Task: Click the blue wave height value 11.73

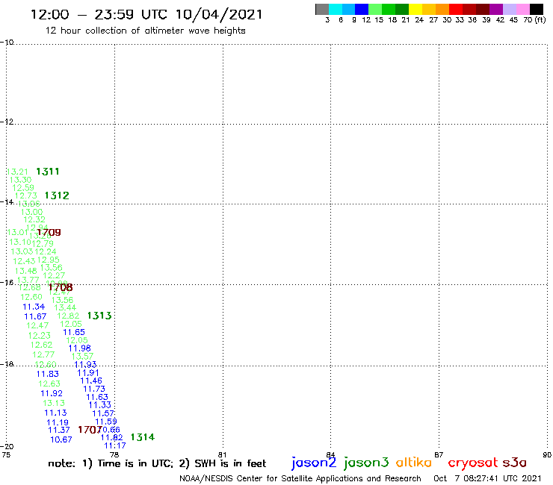Action: tap(94, 389)
